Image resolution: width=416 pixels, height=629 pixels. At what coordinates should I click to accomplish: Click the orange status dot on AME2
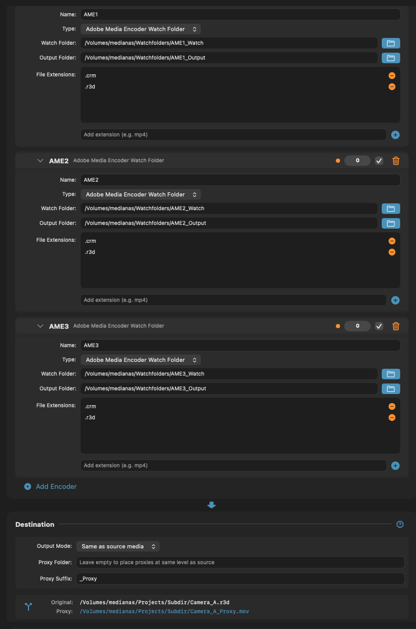click(337, 161)
